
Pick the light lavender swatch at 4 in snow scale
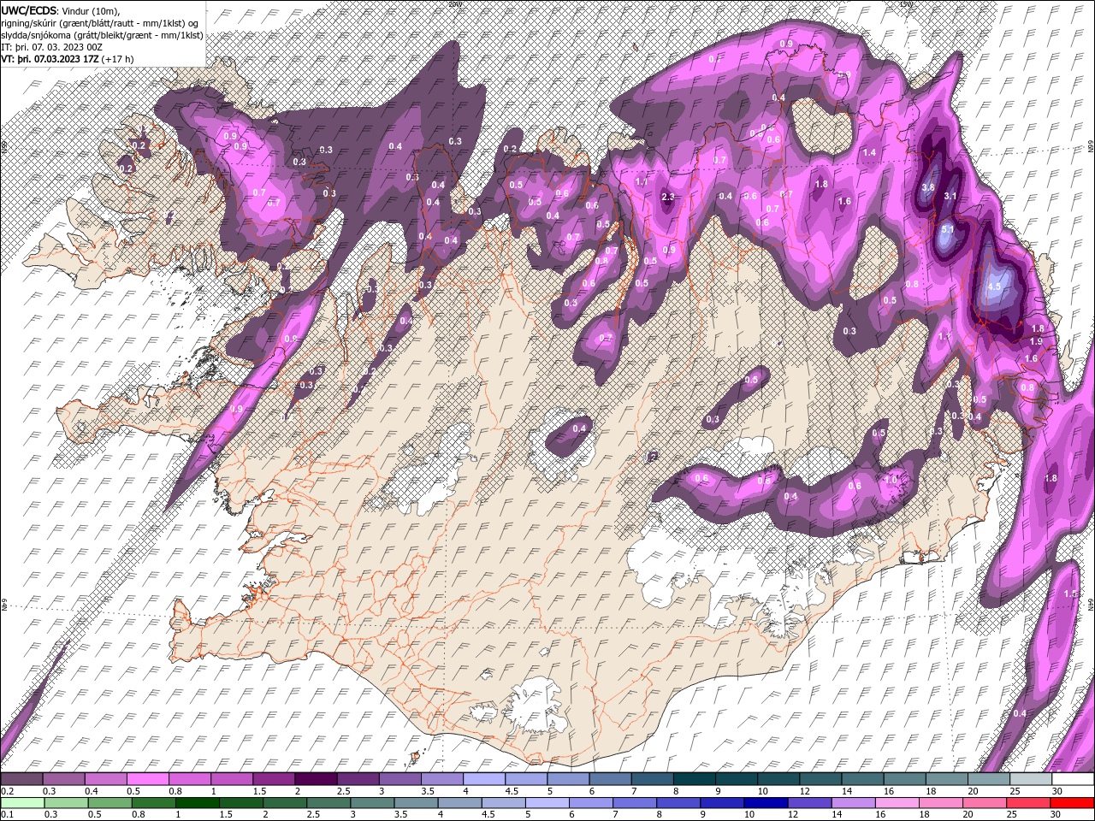click(483, 779)
